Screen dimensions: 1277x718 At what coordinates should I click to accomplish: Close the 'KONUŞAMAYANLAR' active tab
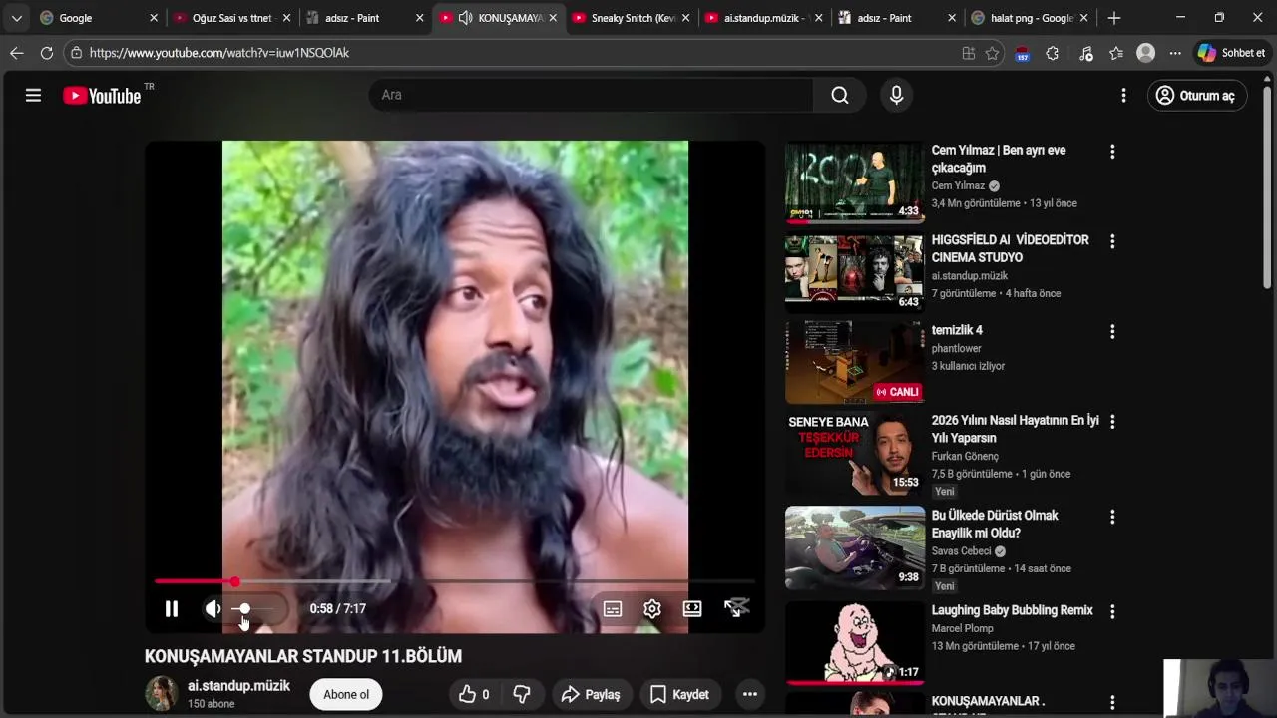(x=553, y=18)
